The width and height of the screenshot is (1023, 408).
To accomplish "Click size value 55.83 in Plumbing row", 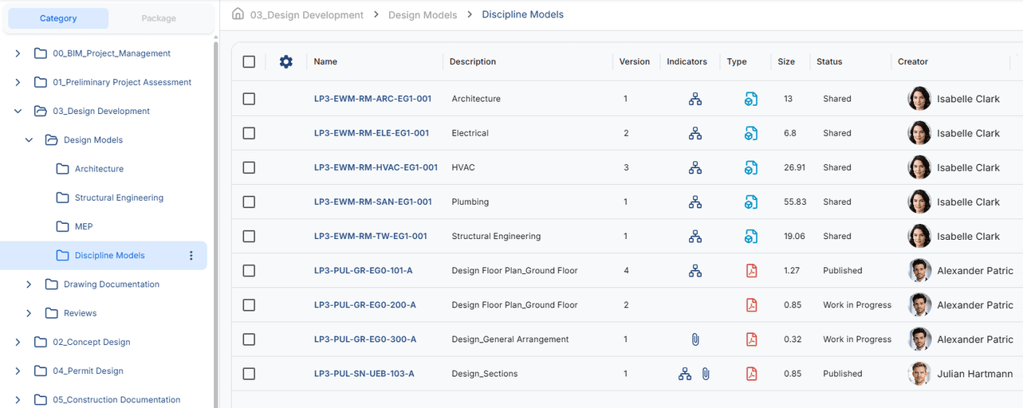I will 795,202.
